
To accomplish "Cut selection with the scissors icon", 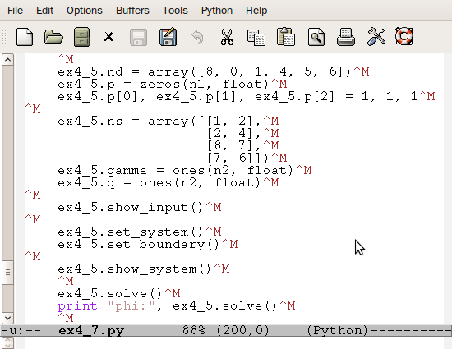I will (227, 37).
